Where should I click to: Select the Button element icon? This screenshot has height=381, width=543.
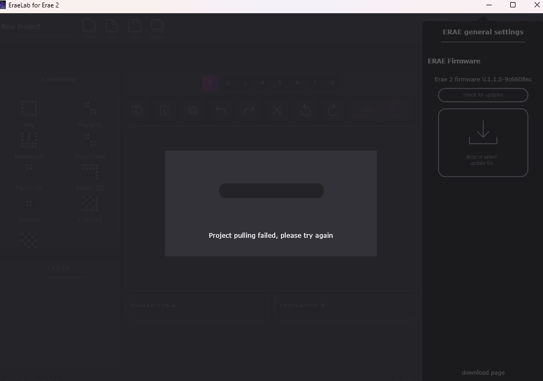click(29, 203)
